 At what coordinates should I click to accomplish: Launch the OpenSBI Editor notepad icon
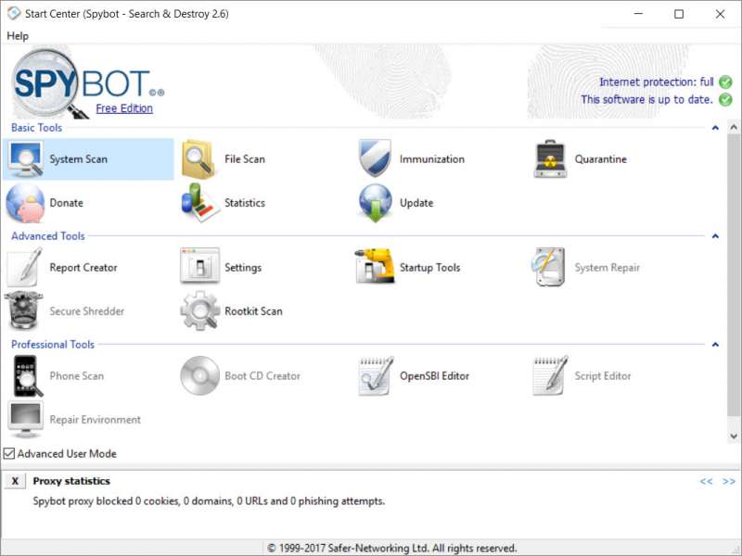376,376
